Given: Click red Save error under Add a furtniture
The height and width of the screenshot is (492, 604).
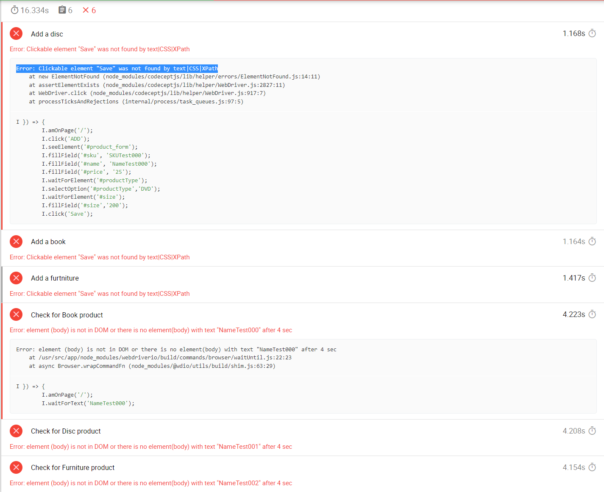Looking at the screenshot, I should [100, 294].
